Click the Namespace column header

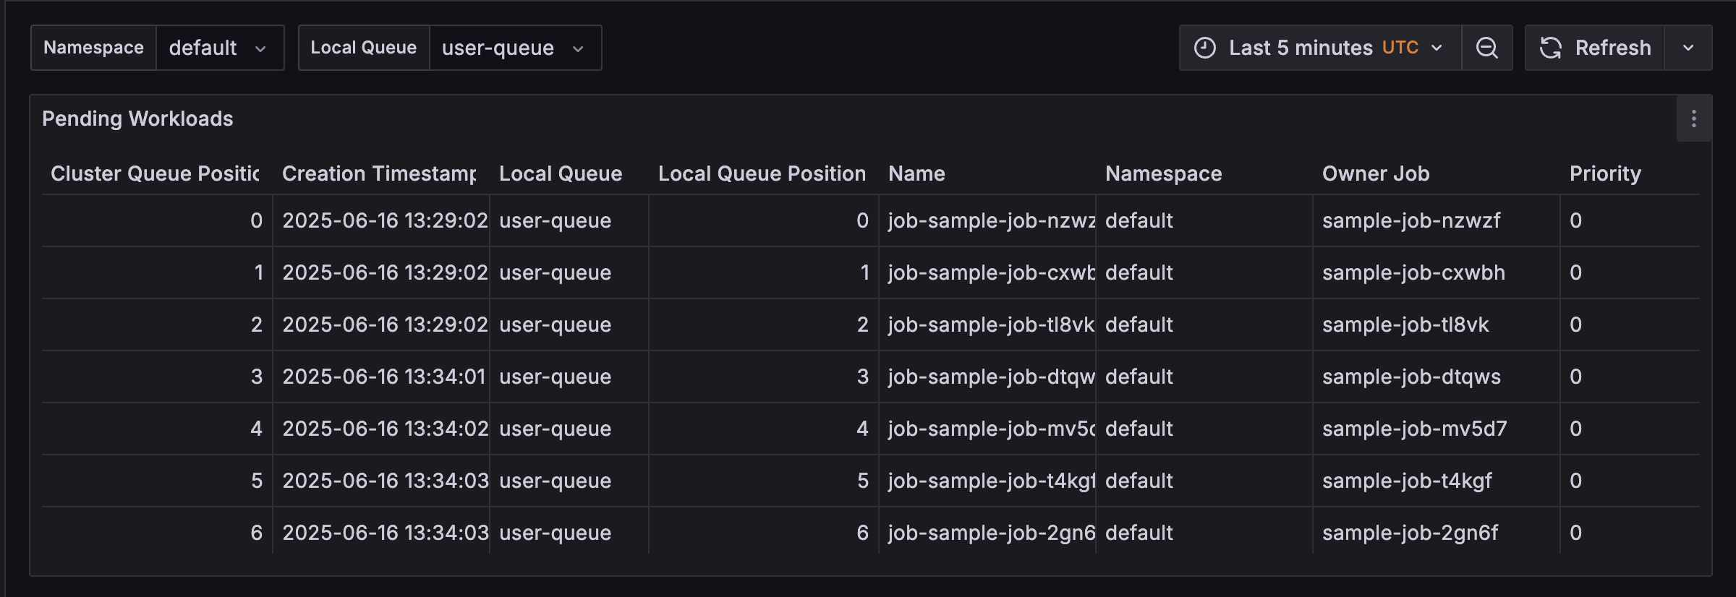tap(1163, 173)
